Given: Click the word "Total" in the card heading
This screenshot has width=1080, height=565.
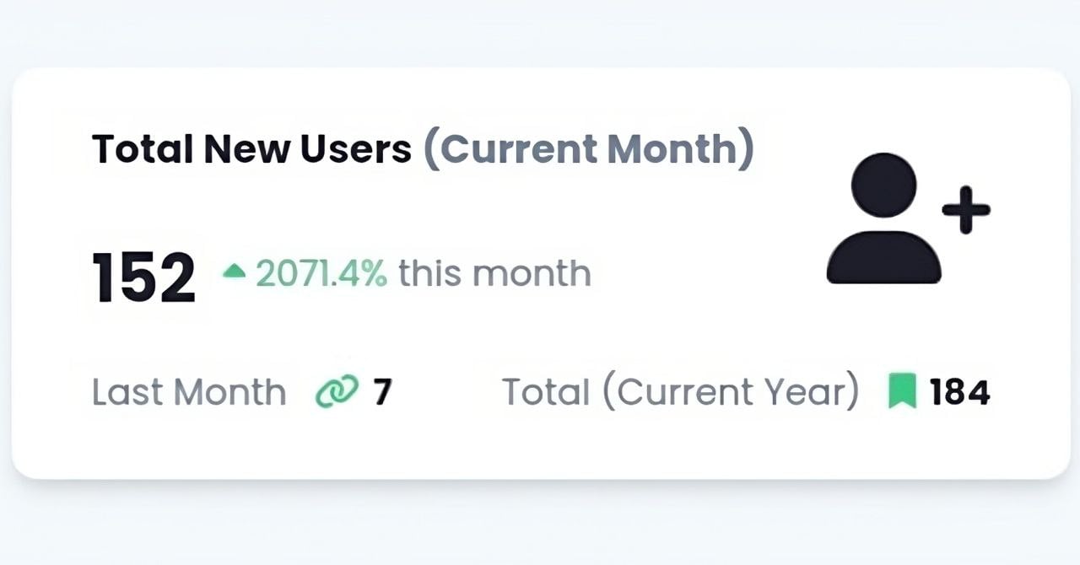Looking at the screenshot, I should pos(143,149).
